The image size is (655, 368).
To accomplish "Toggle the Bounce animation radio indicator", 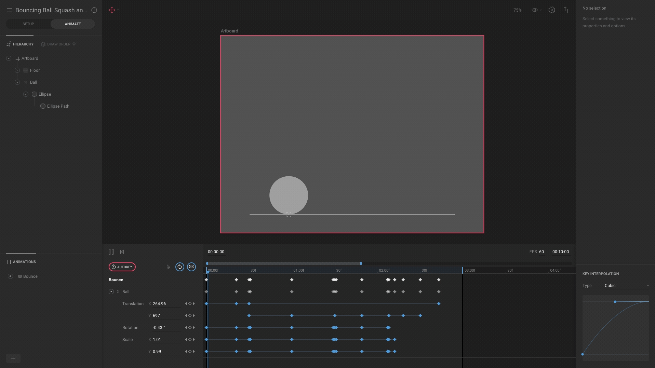I will [10, 276].
